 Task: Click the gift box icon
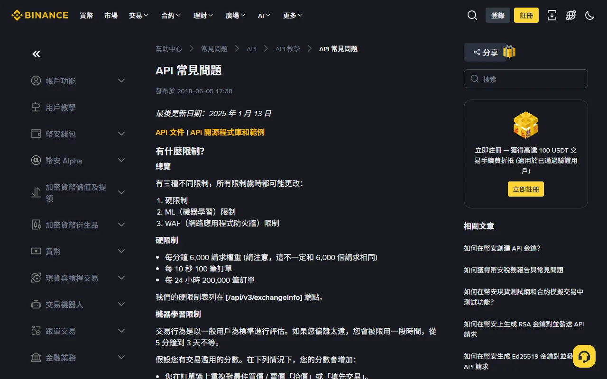coord(509,52)
